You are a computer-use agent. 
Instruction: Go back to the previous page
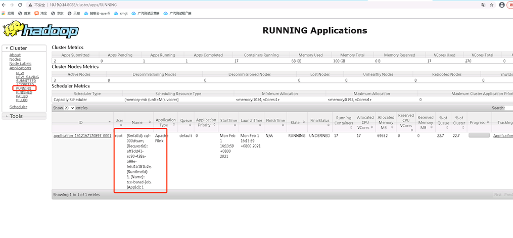(x=4, y=5)
